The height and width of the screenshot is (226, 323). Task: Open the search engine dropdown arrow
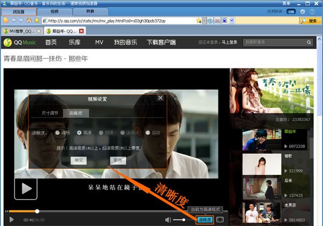[x=231, y=20]
